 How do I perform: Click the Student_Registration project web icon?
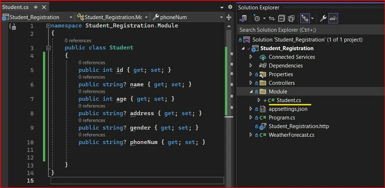tap(255, 48)
